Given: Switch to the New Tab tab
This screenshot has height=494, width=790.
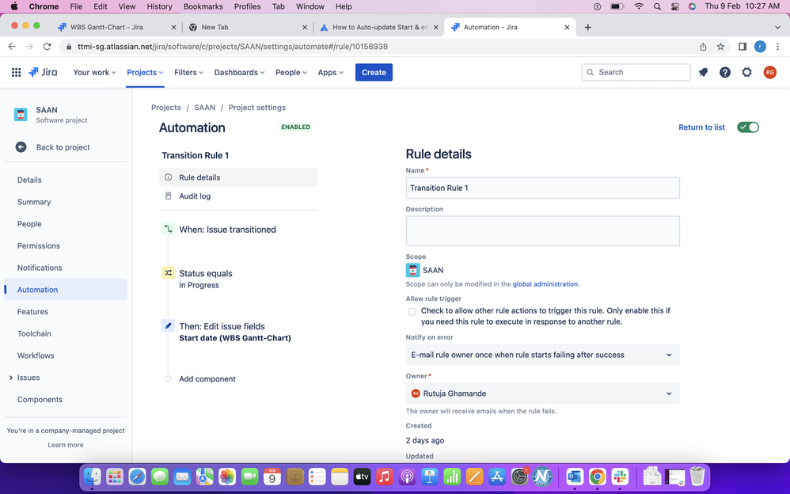Looking at the screenshot, I should (248, 27).
